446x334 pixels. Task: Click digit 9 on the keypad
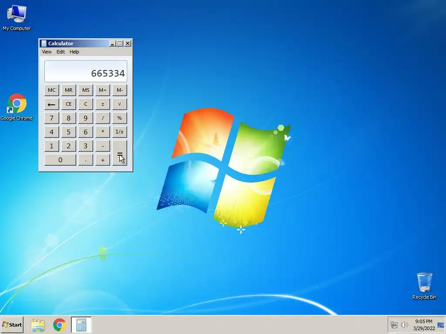[86, 118]
